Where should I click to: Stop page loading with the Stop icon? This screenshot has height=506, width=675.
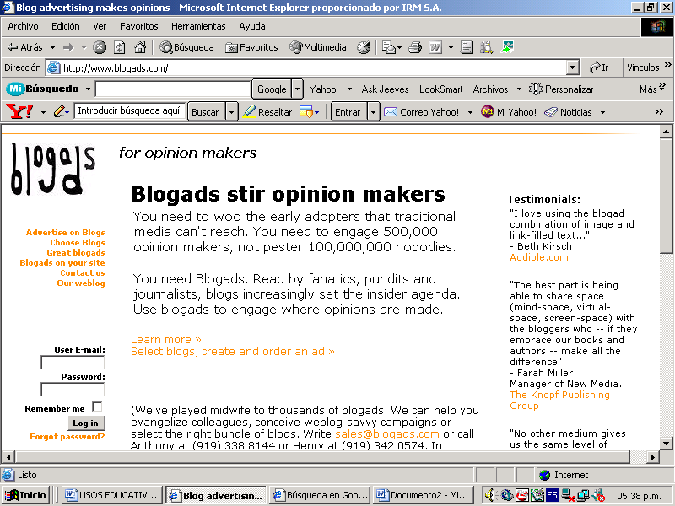[x=100, y=47]
